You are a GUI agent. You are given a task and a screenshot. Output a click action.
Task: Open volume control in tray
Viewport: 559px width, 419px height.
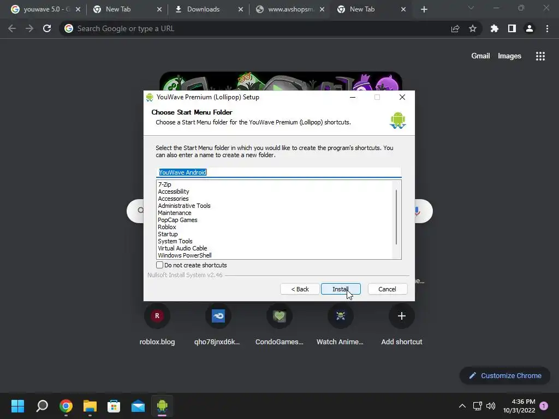point(491,406)
